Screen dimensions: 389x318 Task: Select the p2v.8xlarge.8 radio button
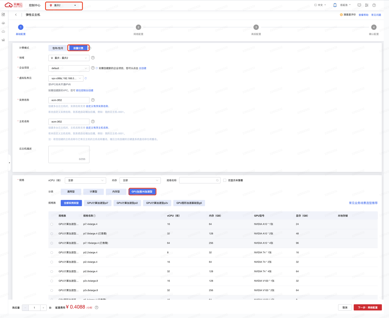pyautogui.click(x=52, y=290)
